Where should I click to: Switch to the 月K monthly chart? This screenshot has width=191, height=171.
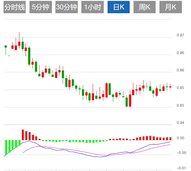[x=171, y=7]
